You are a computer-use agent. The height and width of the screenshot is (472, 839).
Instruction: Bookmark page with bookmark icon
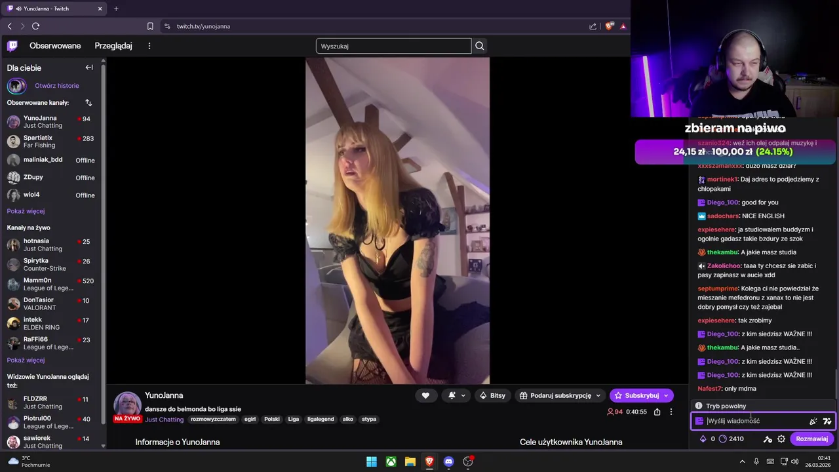150,26
